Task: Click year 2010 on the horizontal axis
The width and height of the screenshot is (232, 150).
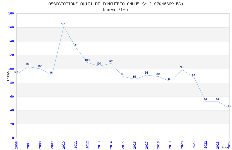Action: 64,145
